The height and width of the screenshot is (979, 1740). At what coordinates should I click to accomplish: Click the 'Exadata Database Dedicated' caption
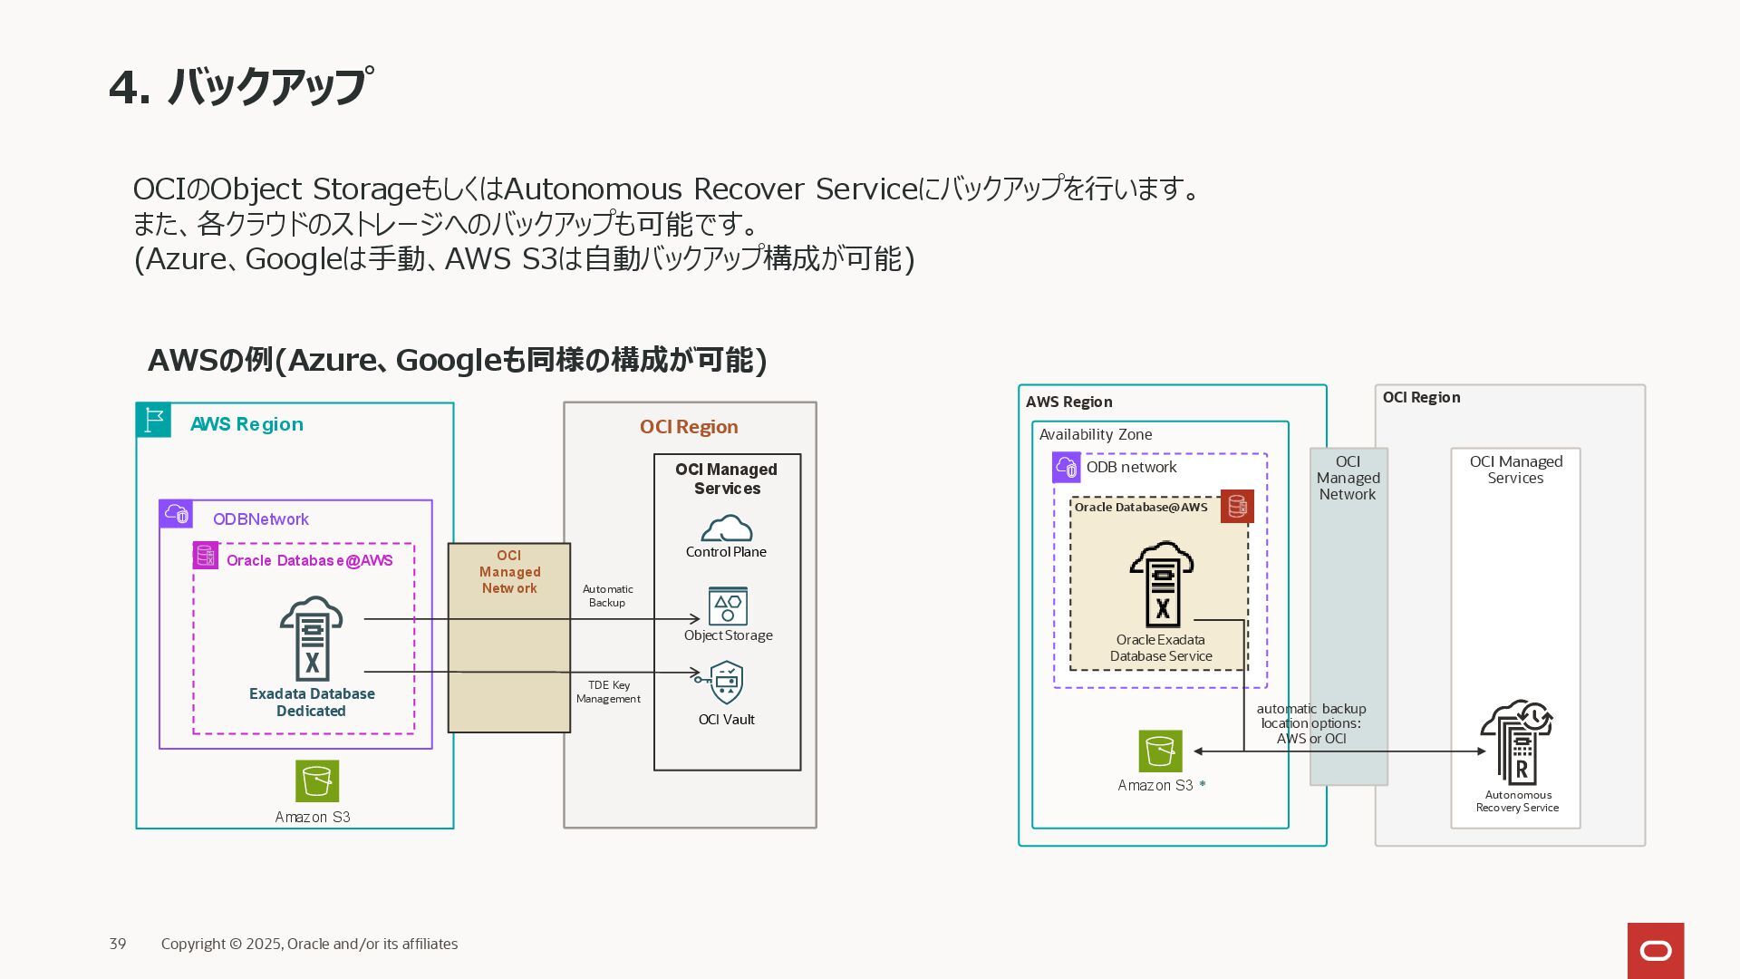[x=312, y=703]
